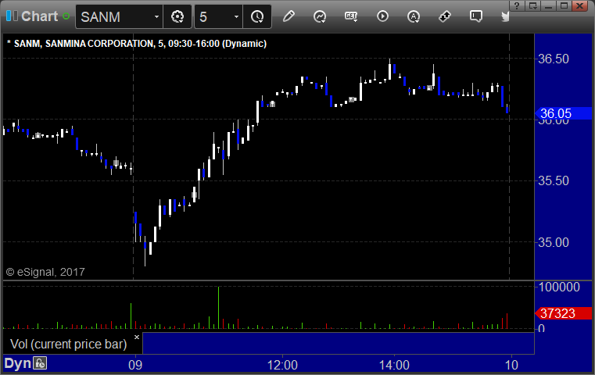595x375 pixels.
Task: Click the GET indicators toolbar icon
Action: pyautogui.click(x=351, y=16)
